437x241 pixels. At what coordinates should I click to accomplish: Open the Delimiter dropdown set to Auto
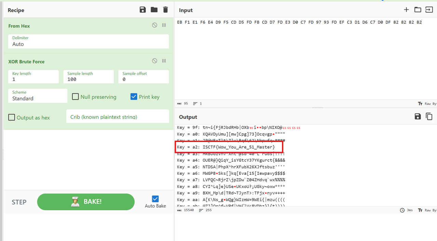tap(88, 44)
